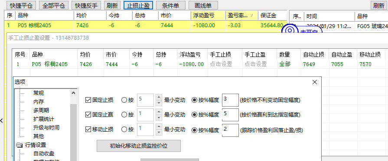Select 内存 in the options tree
The height and width of the screenshot is (161, 388).
(39, 102)
